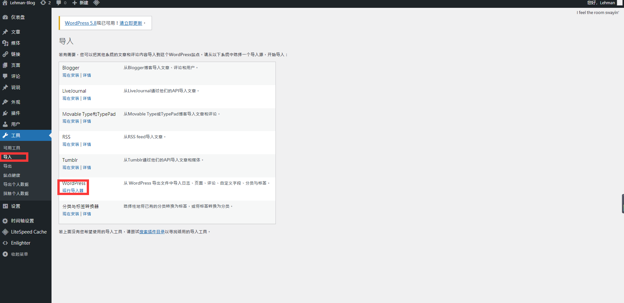
Task: Click 现在安装 under Movable Type和TypePad
Action: pos(71,121)
